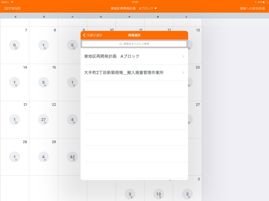Screen dimensions: 269x201
Task: Tap the 2017年5月 month title
Action: click(x=12, y=8)
